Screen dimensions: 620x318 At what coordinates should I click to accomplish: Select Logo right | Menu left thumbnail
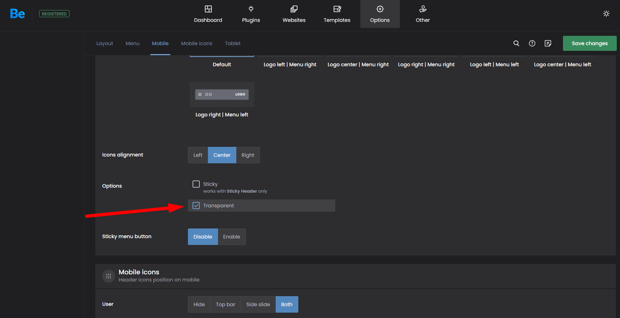tap(222, 95)
